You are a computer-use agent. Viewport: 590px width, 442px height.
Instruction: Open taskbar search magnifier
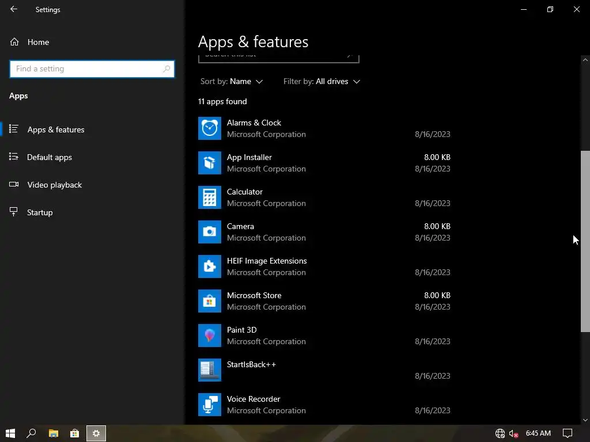click(31, 433)
